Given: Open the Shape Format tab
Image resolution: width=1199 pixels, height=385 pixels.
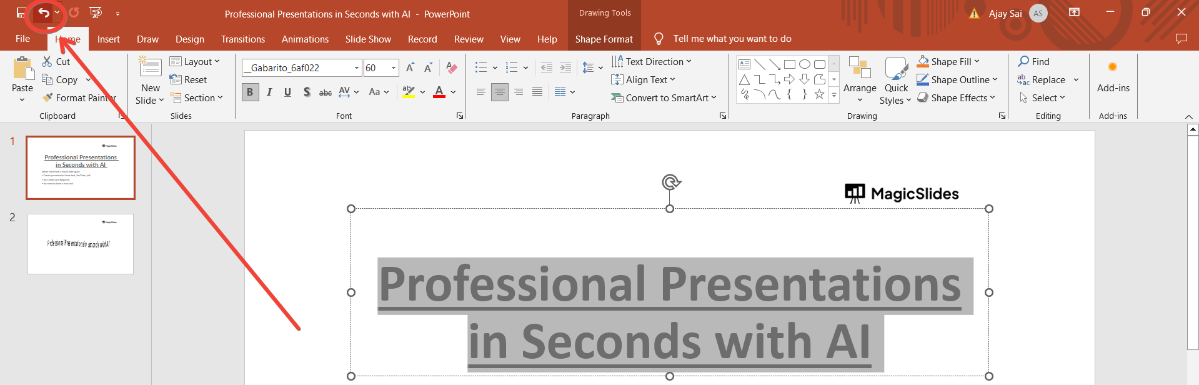Looking at the screenshot, I should click(x=604, y=39).
